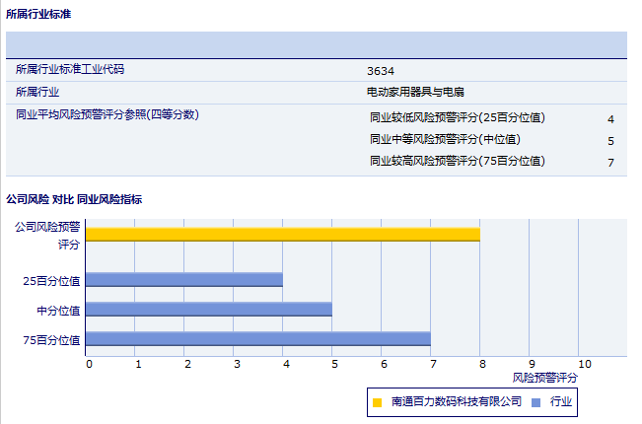Image resolution: width=642 pixels, height=424 pixels.
Task: Click the 电动家用器具与电扇 industry value
Action: tap(414, 93)
